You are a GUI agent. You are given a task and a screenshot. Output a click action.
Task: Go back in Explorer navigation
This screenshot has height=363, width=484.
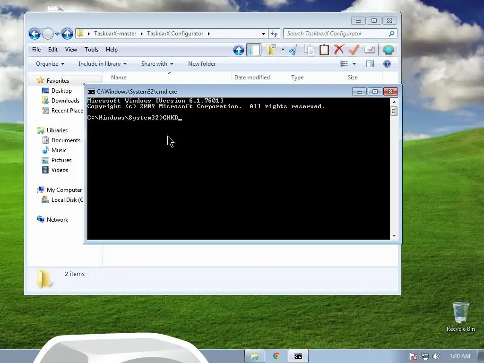35,34
